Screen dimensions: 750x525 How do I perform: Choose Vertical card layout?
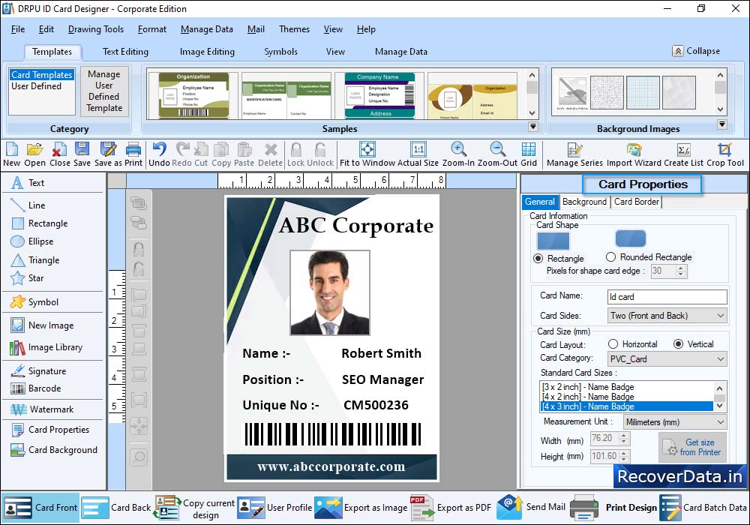[x=678, y=343]
